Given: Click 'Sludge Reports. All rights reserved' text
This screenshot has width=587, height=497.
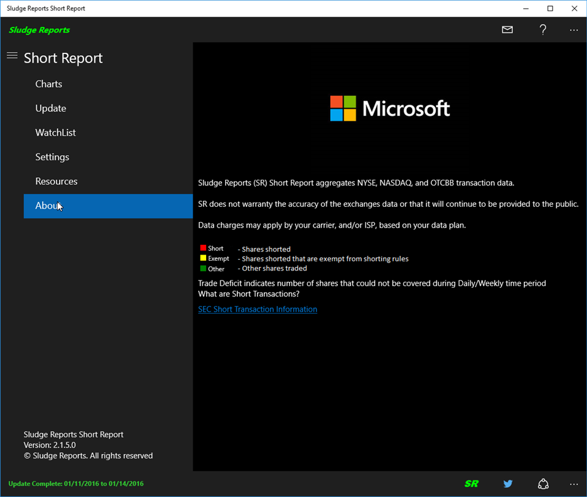Looking at the screenshot, I should (x=93, y=456).
